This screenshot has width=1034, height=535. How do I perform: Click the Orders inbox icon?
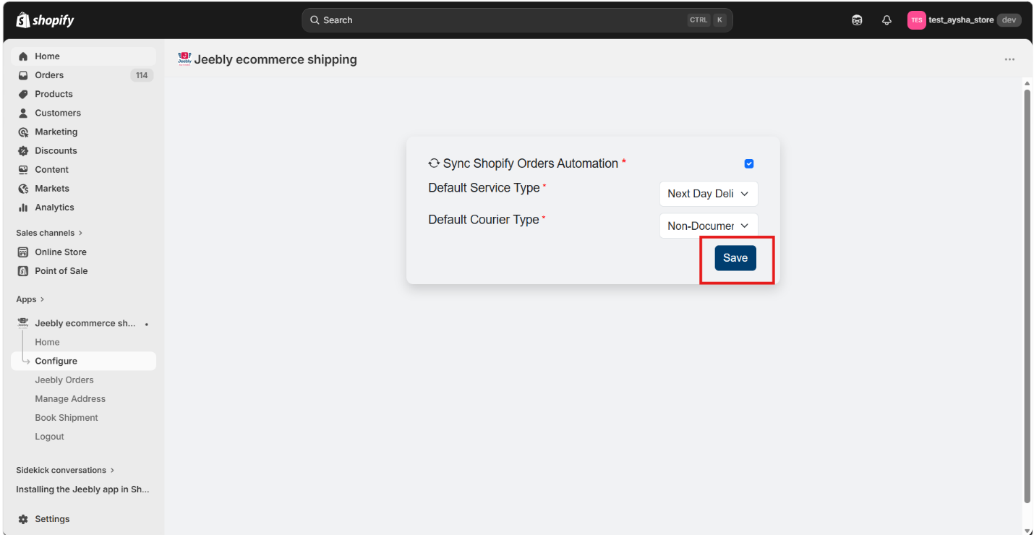pos(23,75)
